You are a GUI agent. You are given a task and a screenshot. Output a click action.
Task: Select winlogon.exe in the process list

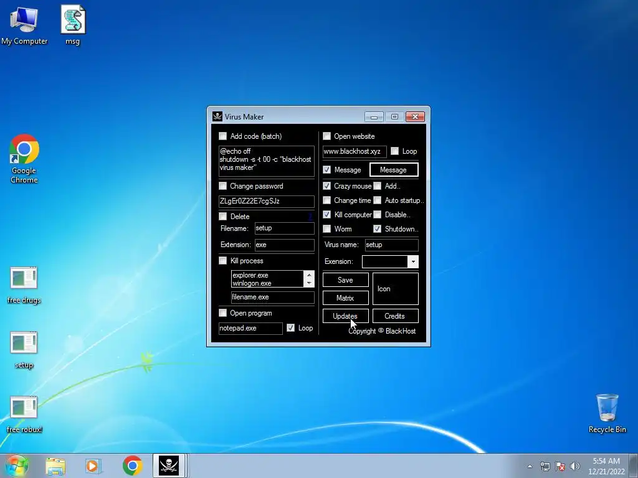point(267,283)
